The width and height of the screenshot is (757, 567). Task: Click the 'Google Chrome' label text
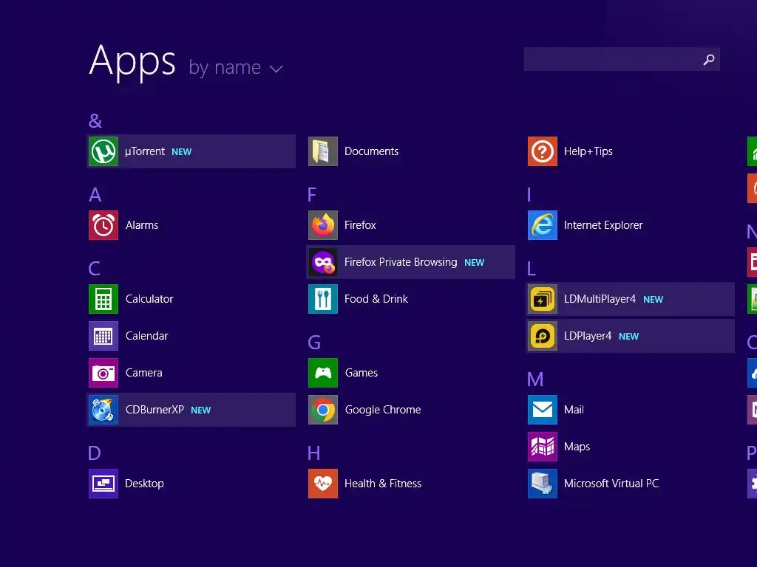click(383, 410)
